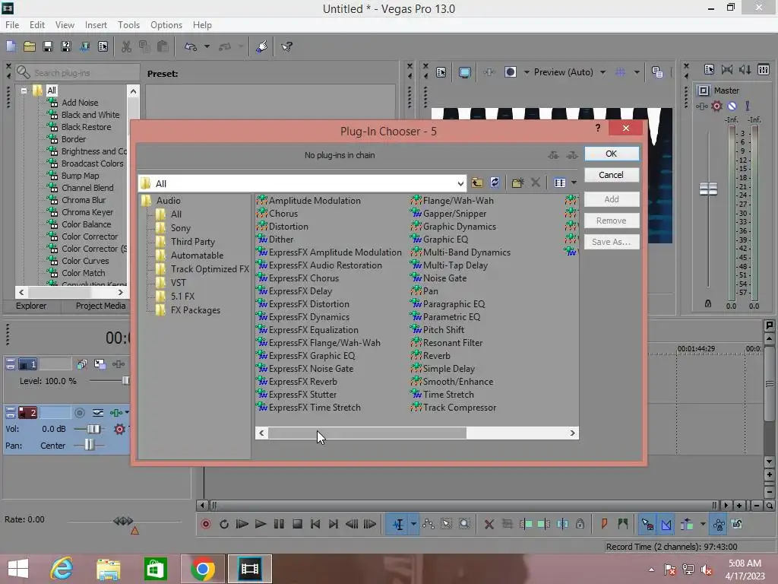Open Google Chrome from taskbar
The height and width of the screenshot is (584, 778).
(202, 569)
